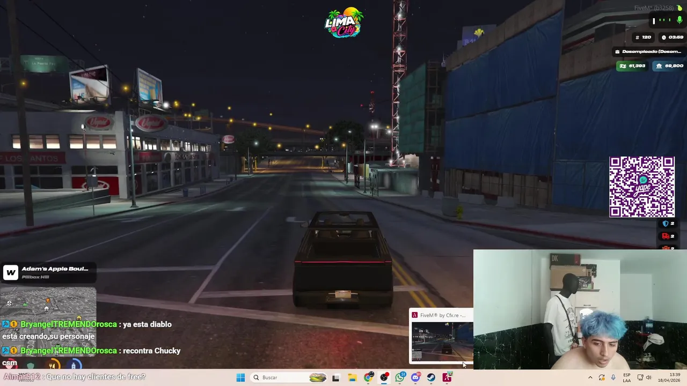Click the streamer webcam overlay
Image resolution: width=687 pixels, height=386 pixels.
tap(580, 309)
